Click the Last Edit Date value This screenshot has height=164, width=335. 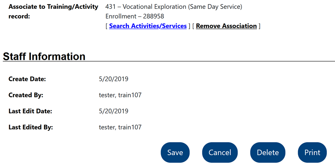[113, 111]
